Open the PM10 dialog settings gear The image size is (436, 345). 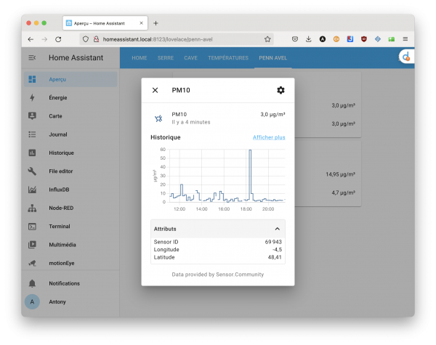[280, 90]
